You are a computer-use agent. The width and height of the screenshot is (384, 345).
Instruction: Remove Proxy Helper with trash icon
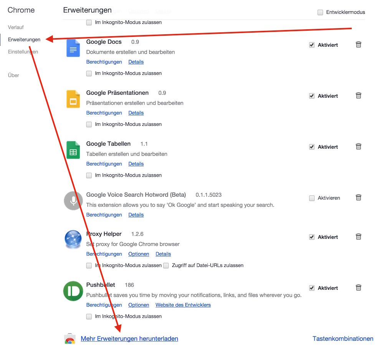click(358, 237)
